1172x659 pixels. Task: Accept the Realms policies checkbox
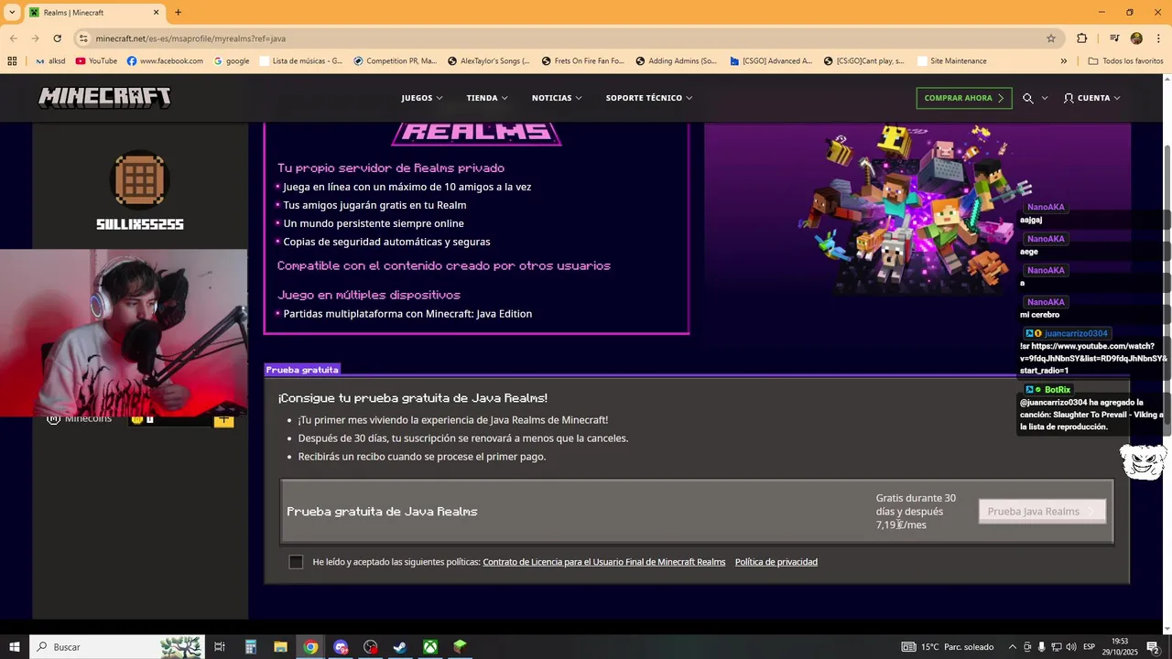click(296, 562)
